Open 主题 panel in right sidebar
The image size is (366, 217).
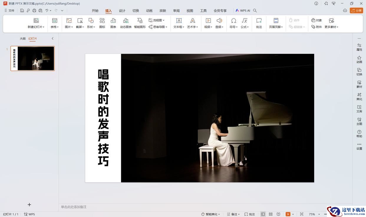pos(359,121)
